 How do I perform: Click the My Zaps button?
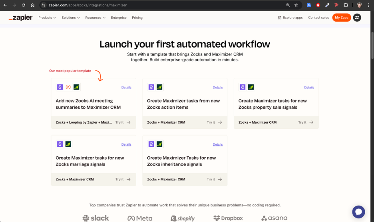[342, 18]
